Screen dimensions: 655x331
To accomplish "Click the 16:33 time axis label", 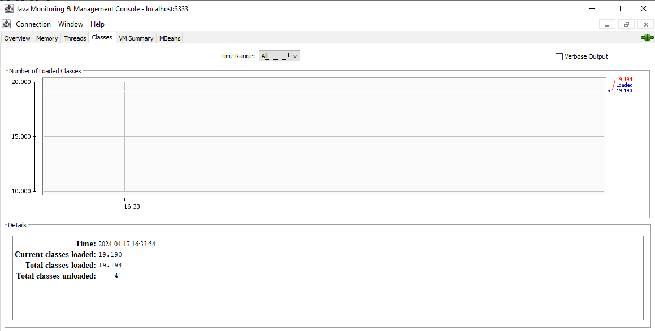I will (x=132, y=206).
